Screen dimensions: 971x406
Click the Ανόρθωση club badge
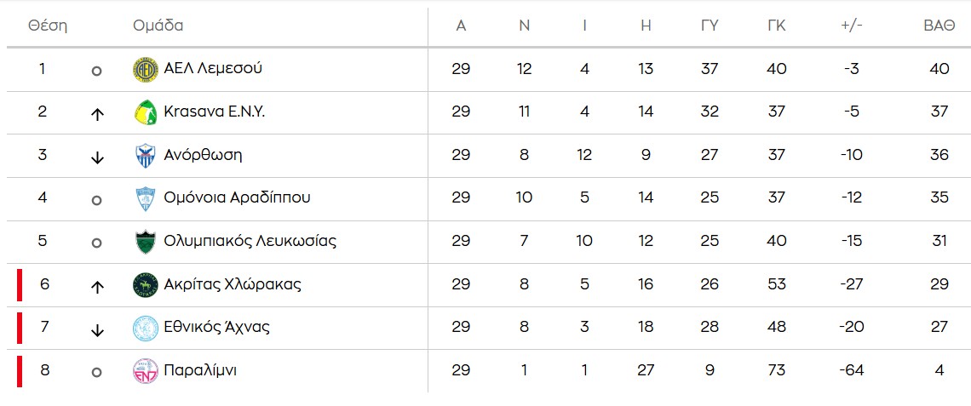pyautogui.click(x=146, y=156)
